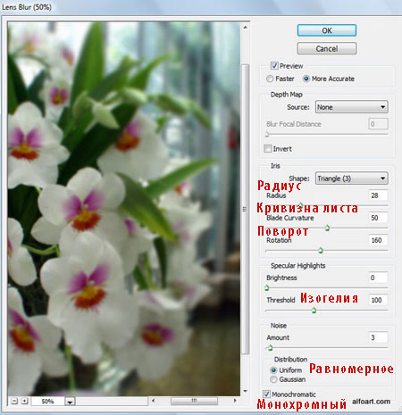Click the Threshold value field
The width and height of the screenshot is (402, 415).
(378, 300)
